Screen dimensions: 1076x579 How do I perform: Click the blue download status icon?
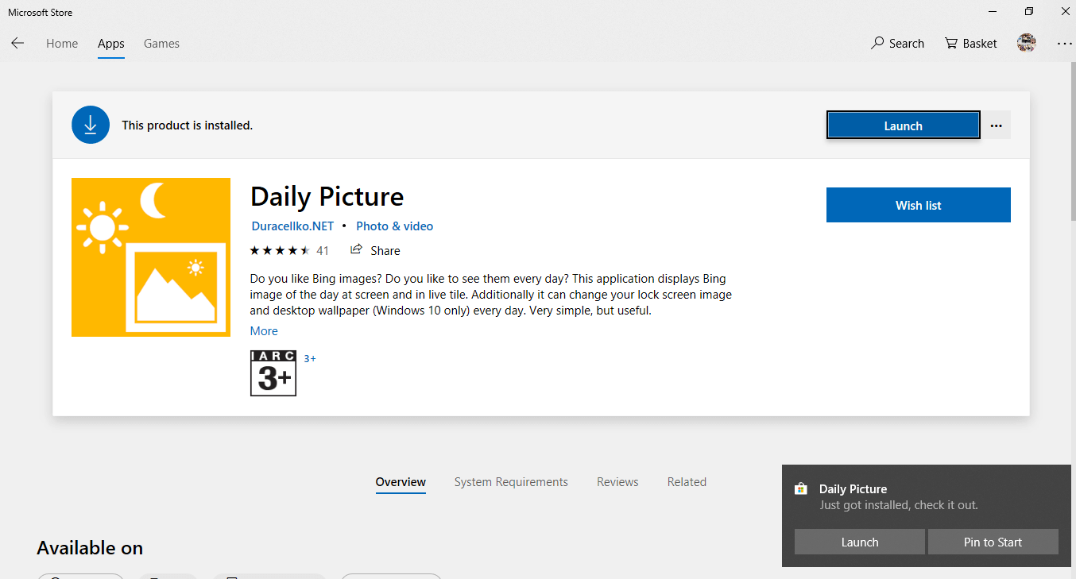[91, 125]
